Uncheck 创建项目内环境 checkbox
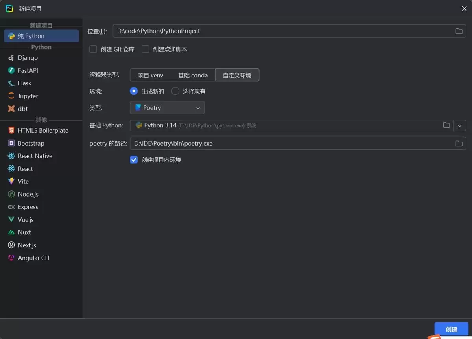Screen dimensions: 472x339 [x=134, y=160]
